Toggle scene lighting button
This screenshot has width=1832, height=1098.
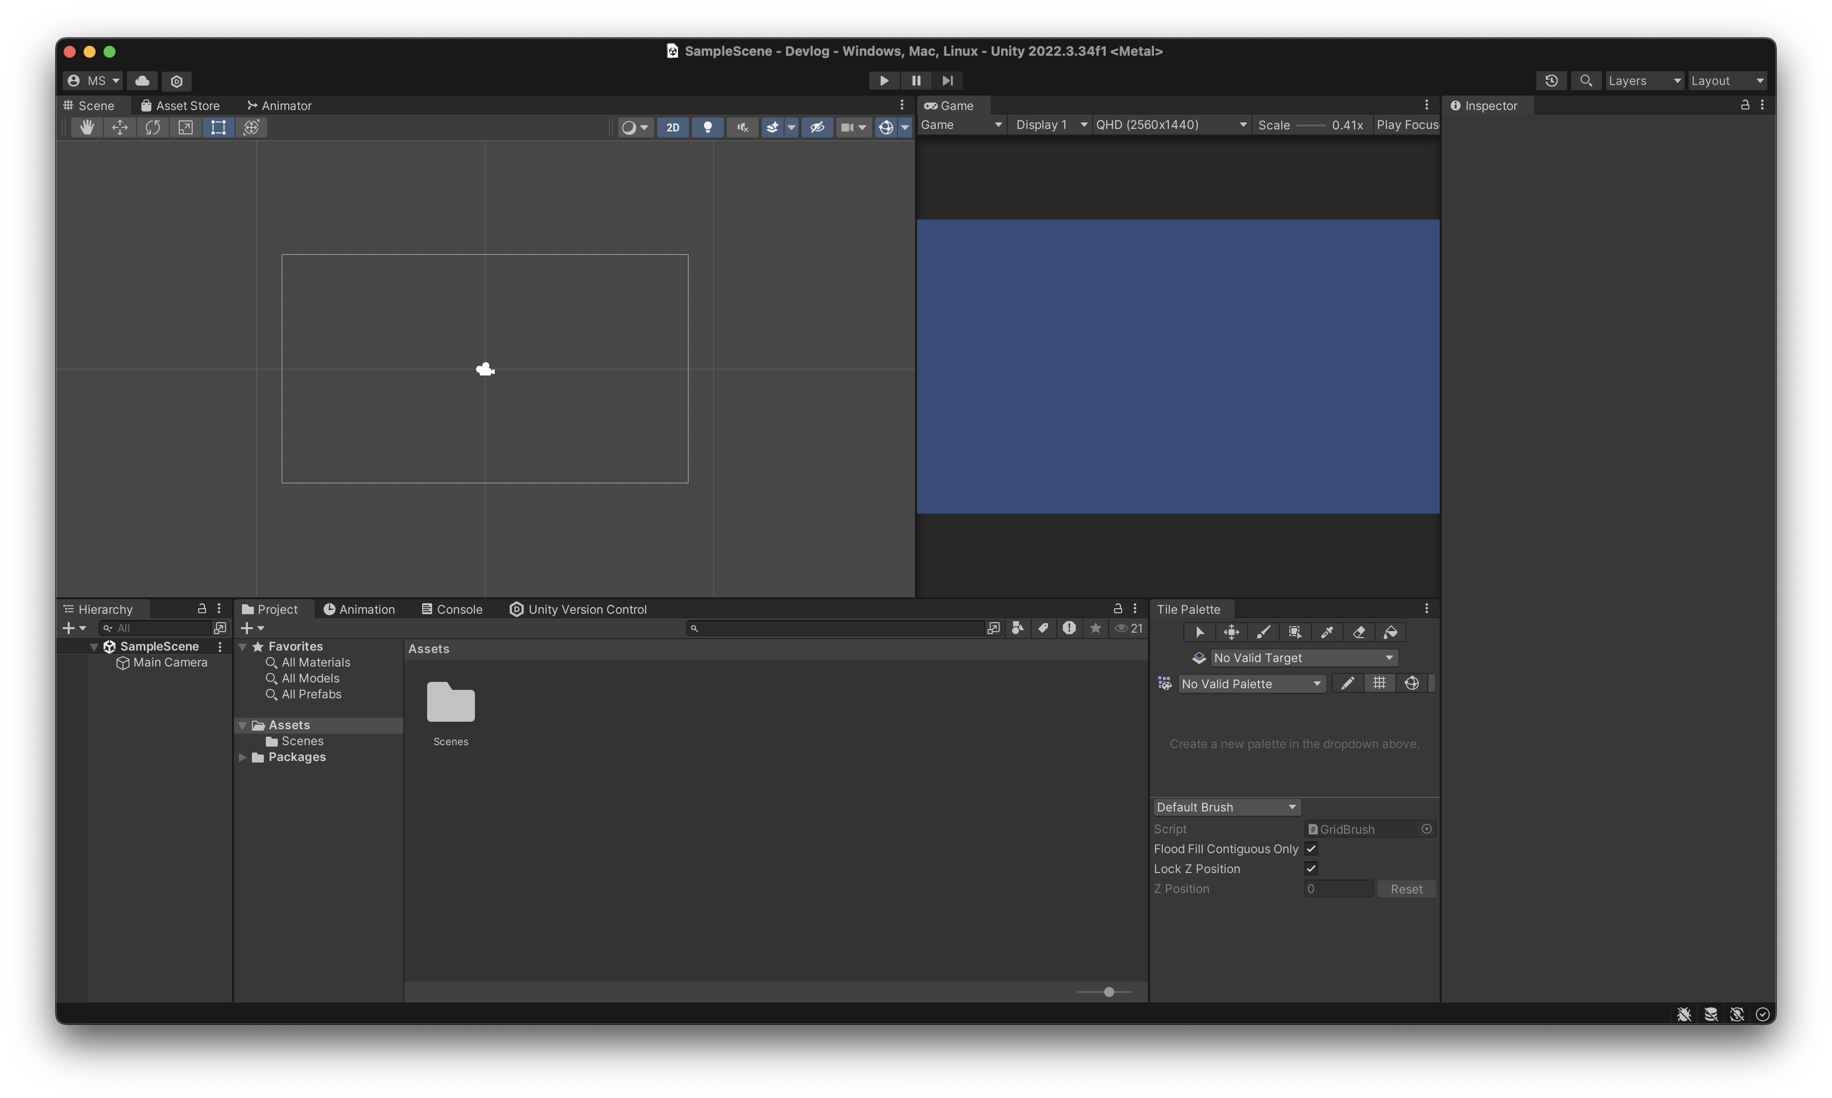click(707, 127)
